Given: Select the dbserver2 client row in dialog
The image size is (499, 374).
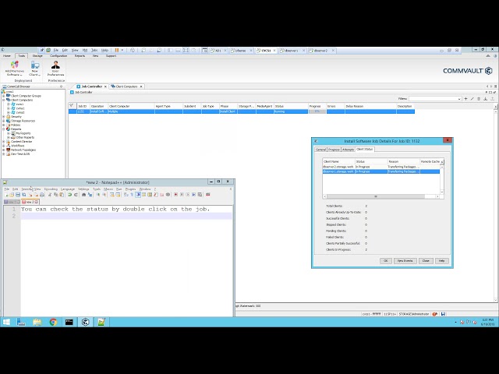Looking at the screenshot, I should coord(381,167).
